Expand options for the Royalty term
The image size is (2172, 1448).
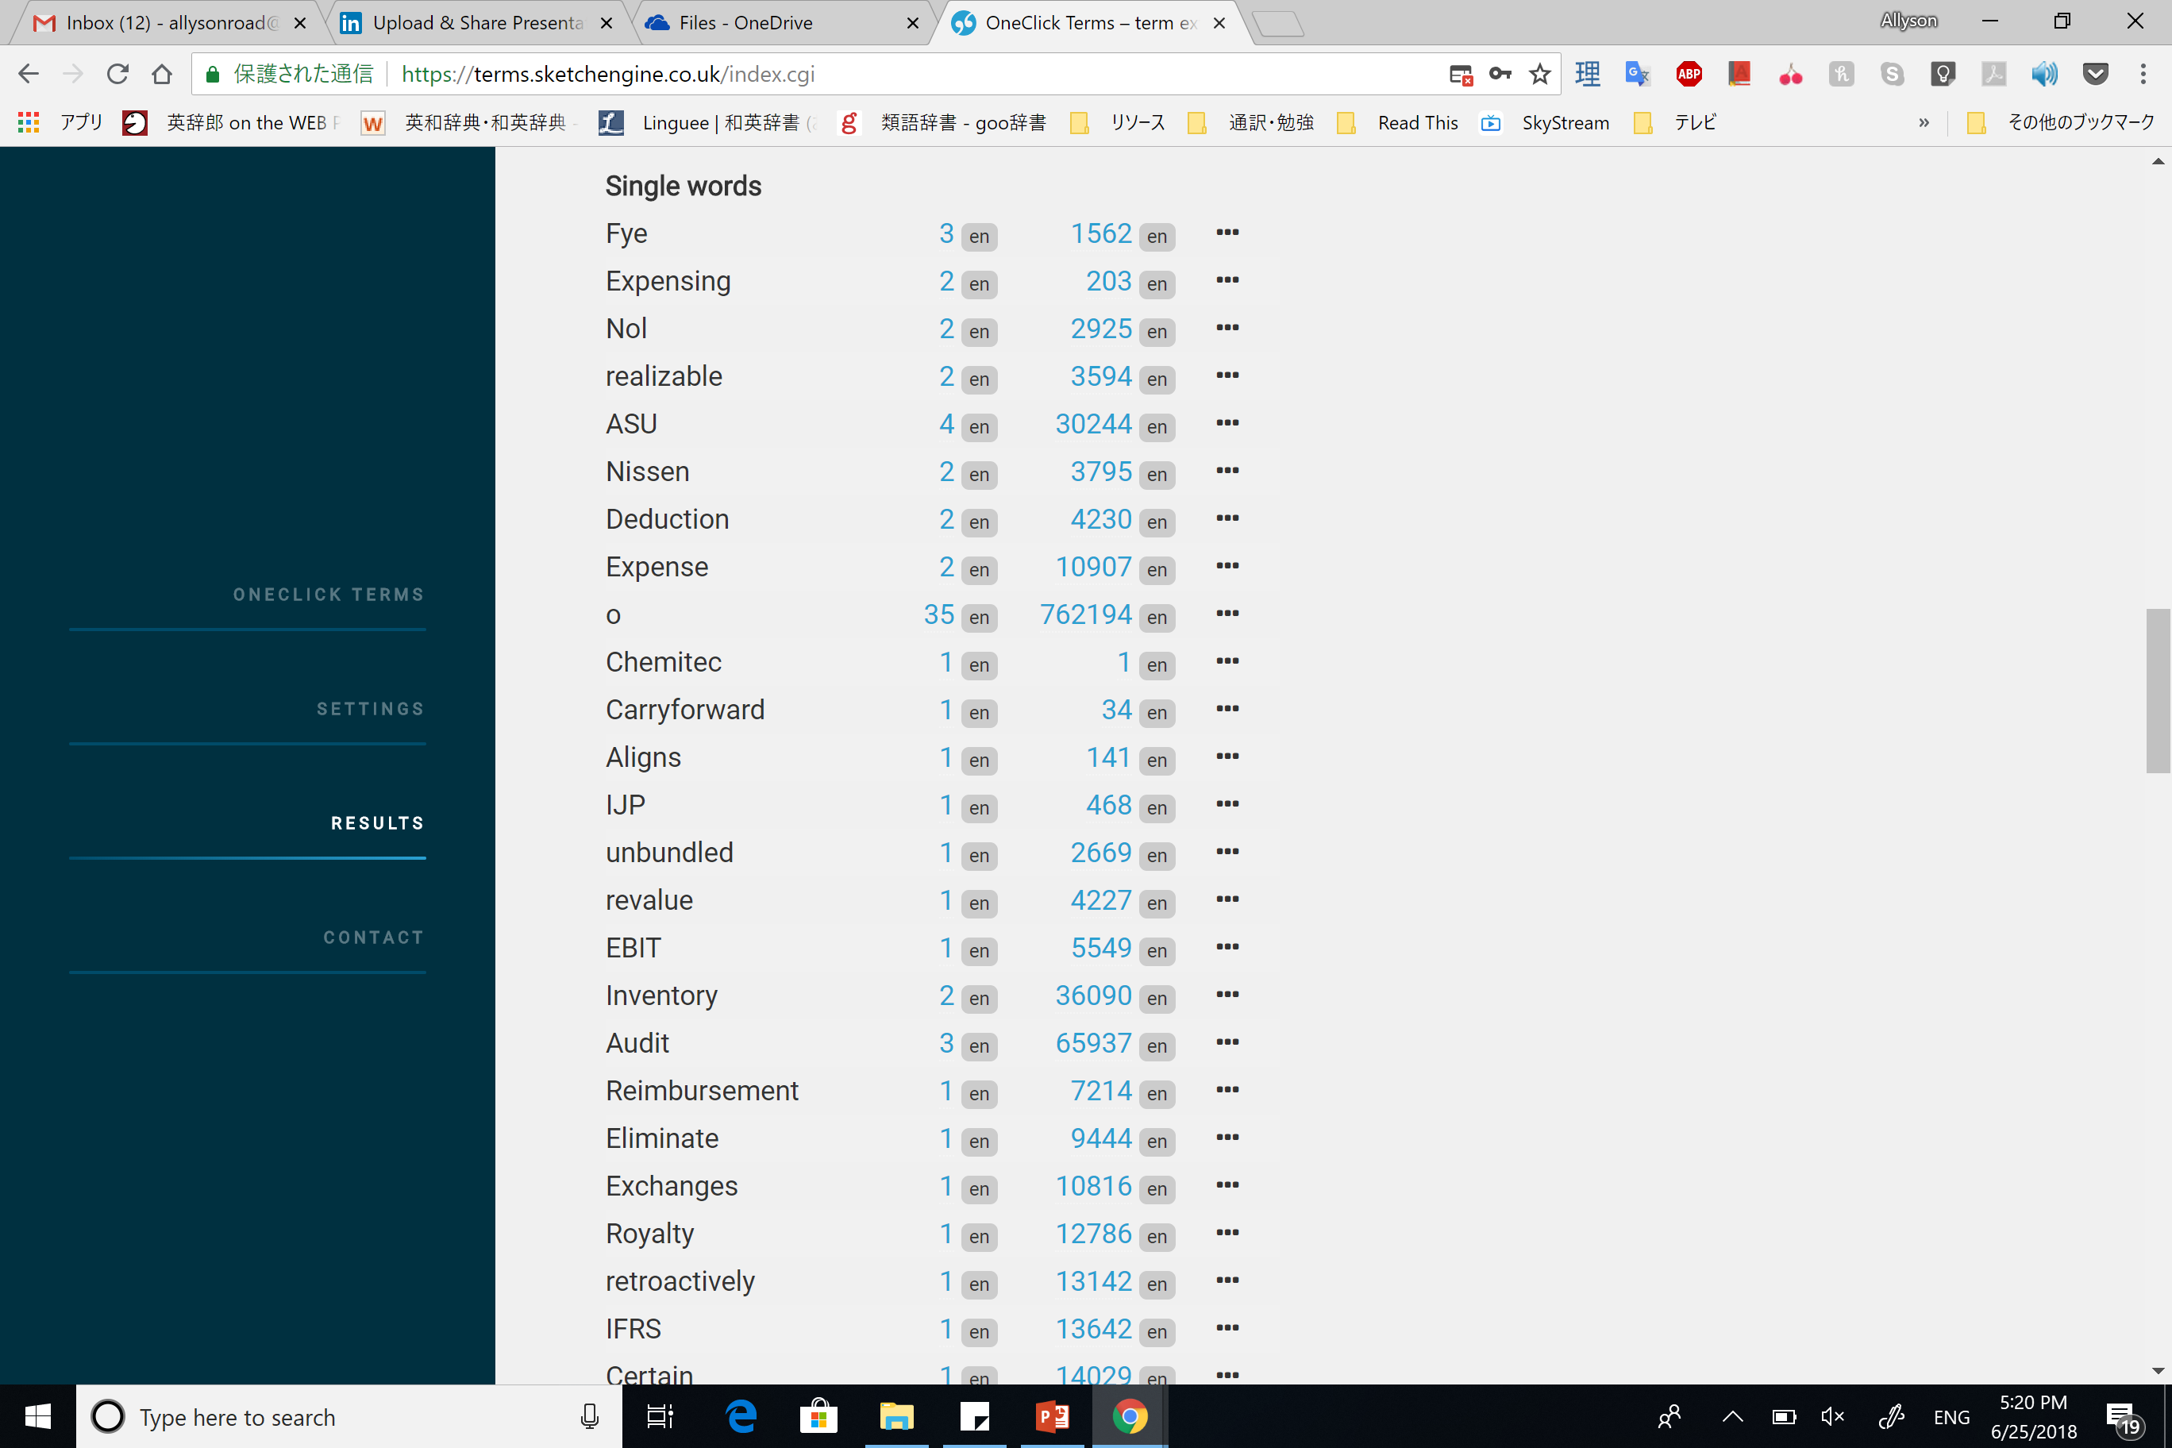pyautogui.click(x=1227, y=1233)
